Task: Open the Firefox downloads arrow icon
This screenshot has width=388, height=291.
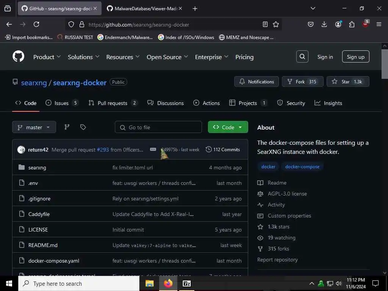Action: click(x=324, y=24)
